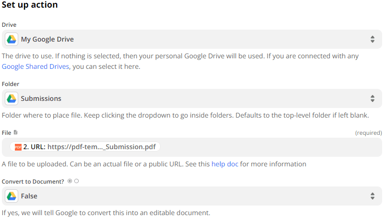Open the help doc link
386x218 pixels.
[225, 164]
